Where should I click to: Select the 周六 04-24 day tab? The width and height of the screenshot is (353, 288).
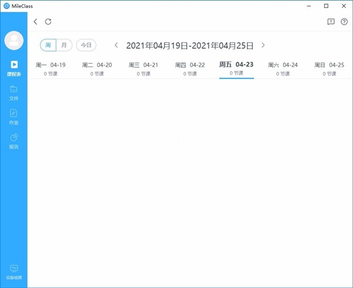(x=283, y=69)
